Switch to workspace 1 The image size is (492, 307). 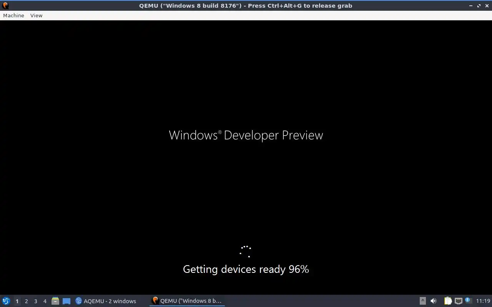tap(17, 301)
